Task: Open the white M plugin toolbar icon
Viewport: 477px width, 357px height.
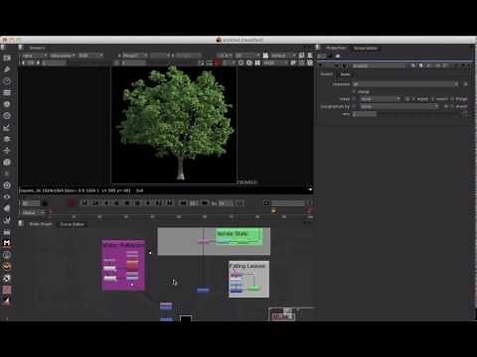Action: coord(7,243)
